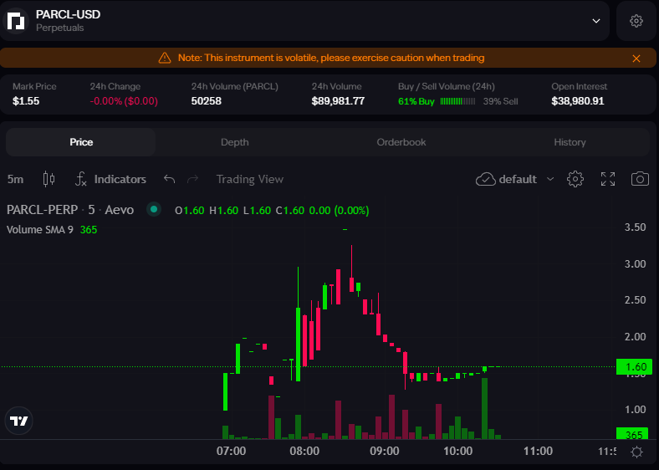Click the 1.60 current price label on the axis

coord(634,367)
